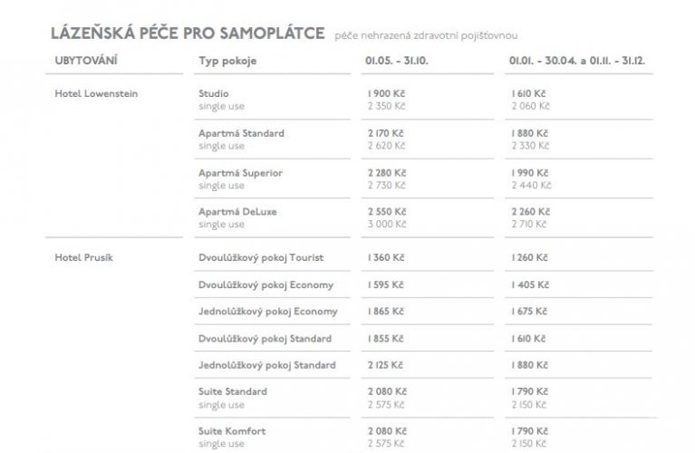Select the Suite Komfort room type
Viewport: 695px width, 453px height.
coord(232,431)
